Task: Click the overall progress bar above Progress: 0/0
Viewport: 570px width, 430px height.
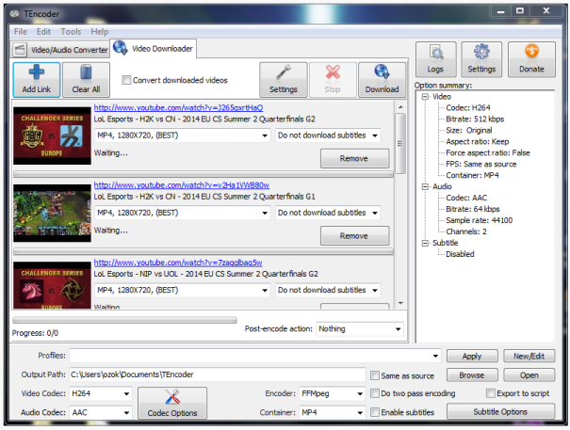Action: click(124, 320)
